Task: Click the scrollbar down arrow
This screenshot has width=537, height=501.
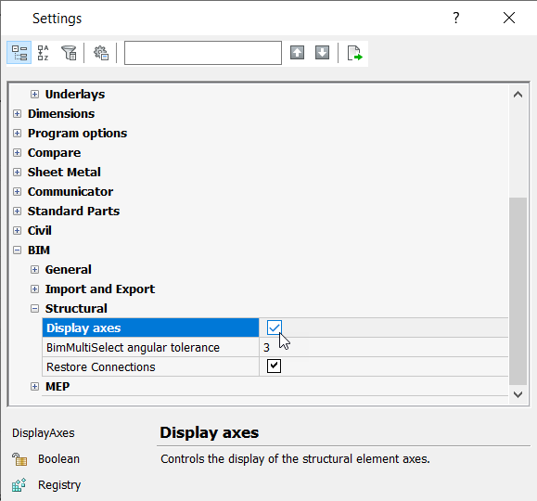Action: point(518,394)
